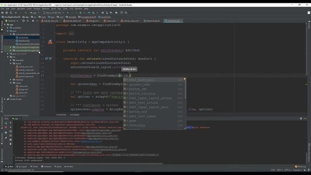Click the Select Opened File target icon
Viewport: 311px width, 175px height.
point(23,21)
